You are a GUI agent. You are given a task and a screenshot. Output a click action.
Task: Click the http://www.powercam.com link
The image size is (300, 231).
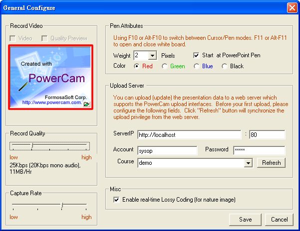coord(51,103)
